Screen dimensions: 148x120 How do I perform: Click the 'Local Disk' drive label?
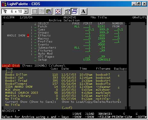(x=11, y=66)
